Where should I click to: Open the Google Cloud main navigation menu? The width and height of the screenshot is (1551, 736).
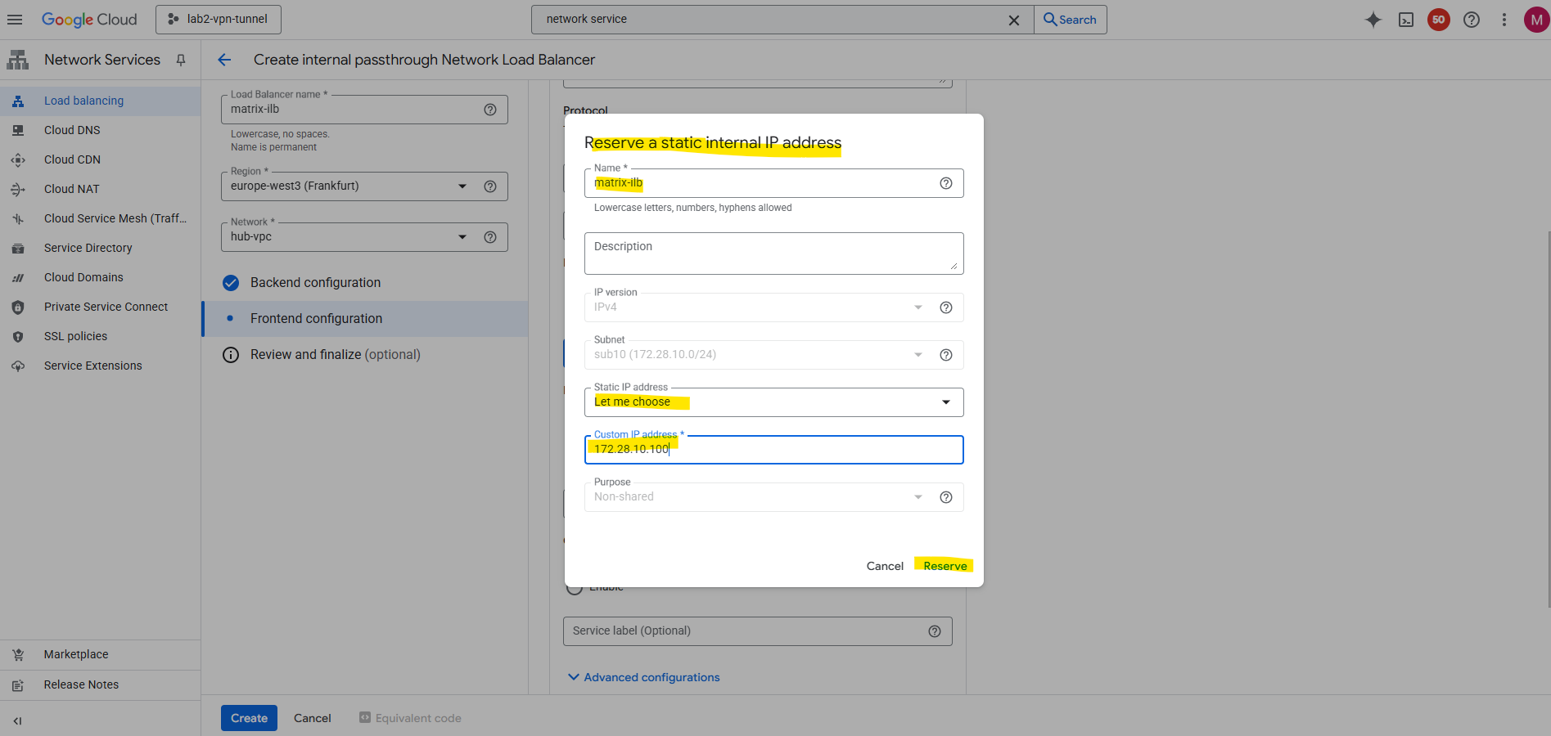(x=15, y=20)
